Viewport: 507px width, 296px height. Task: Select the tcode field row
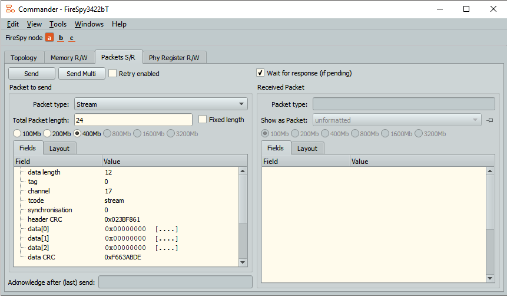(x=127, y=200)
